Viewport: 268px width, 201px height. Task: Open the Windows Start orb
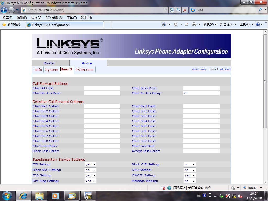tap(7, 196)
